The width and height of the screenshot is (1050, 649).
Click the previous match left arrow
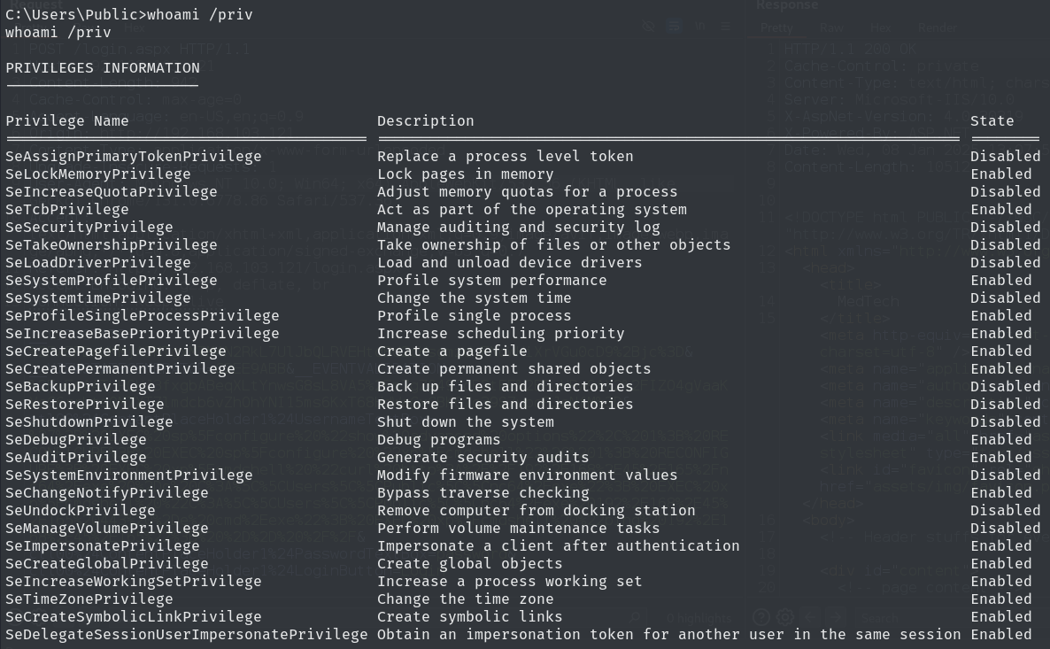tap(810, 617)
